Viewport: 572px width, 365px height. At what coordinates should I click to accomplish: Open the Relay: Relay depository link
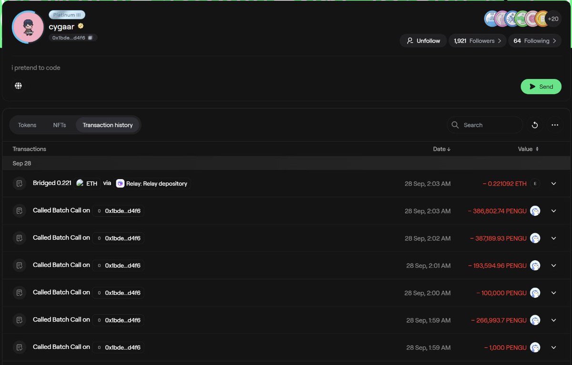tap(152, 183)
